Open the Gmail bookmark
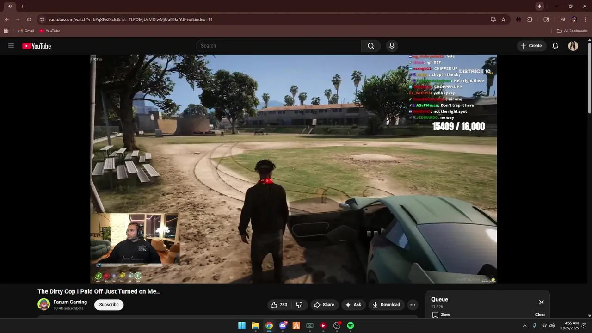The image size is (592, 333). pyautogui.click(x=26, y=31)
